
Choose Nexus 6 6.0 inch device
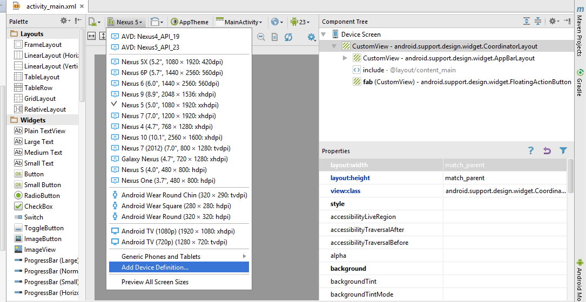[179, 83]
